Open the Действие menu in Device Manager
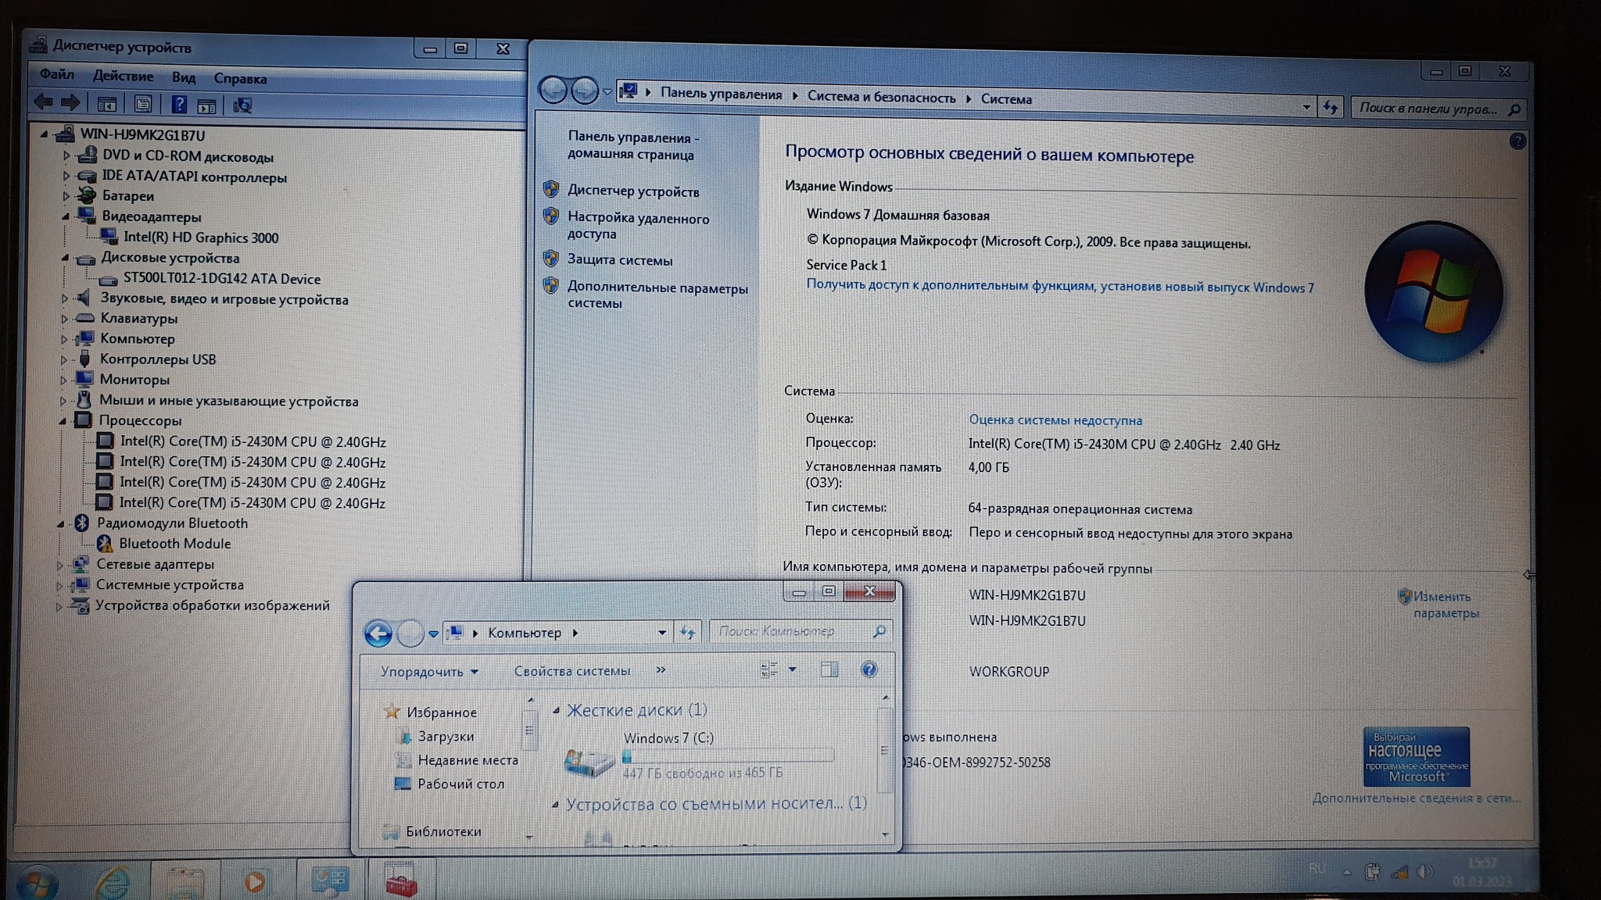Viewport: 1601px width, 900px height. tap(124, 77)
